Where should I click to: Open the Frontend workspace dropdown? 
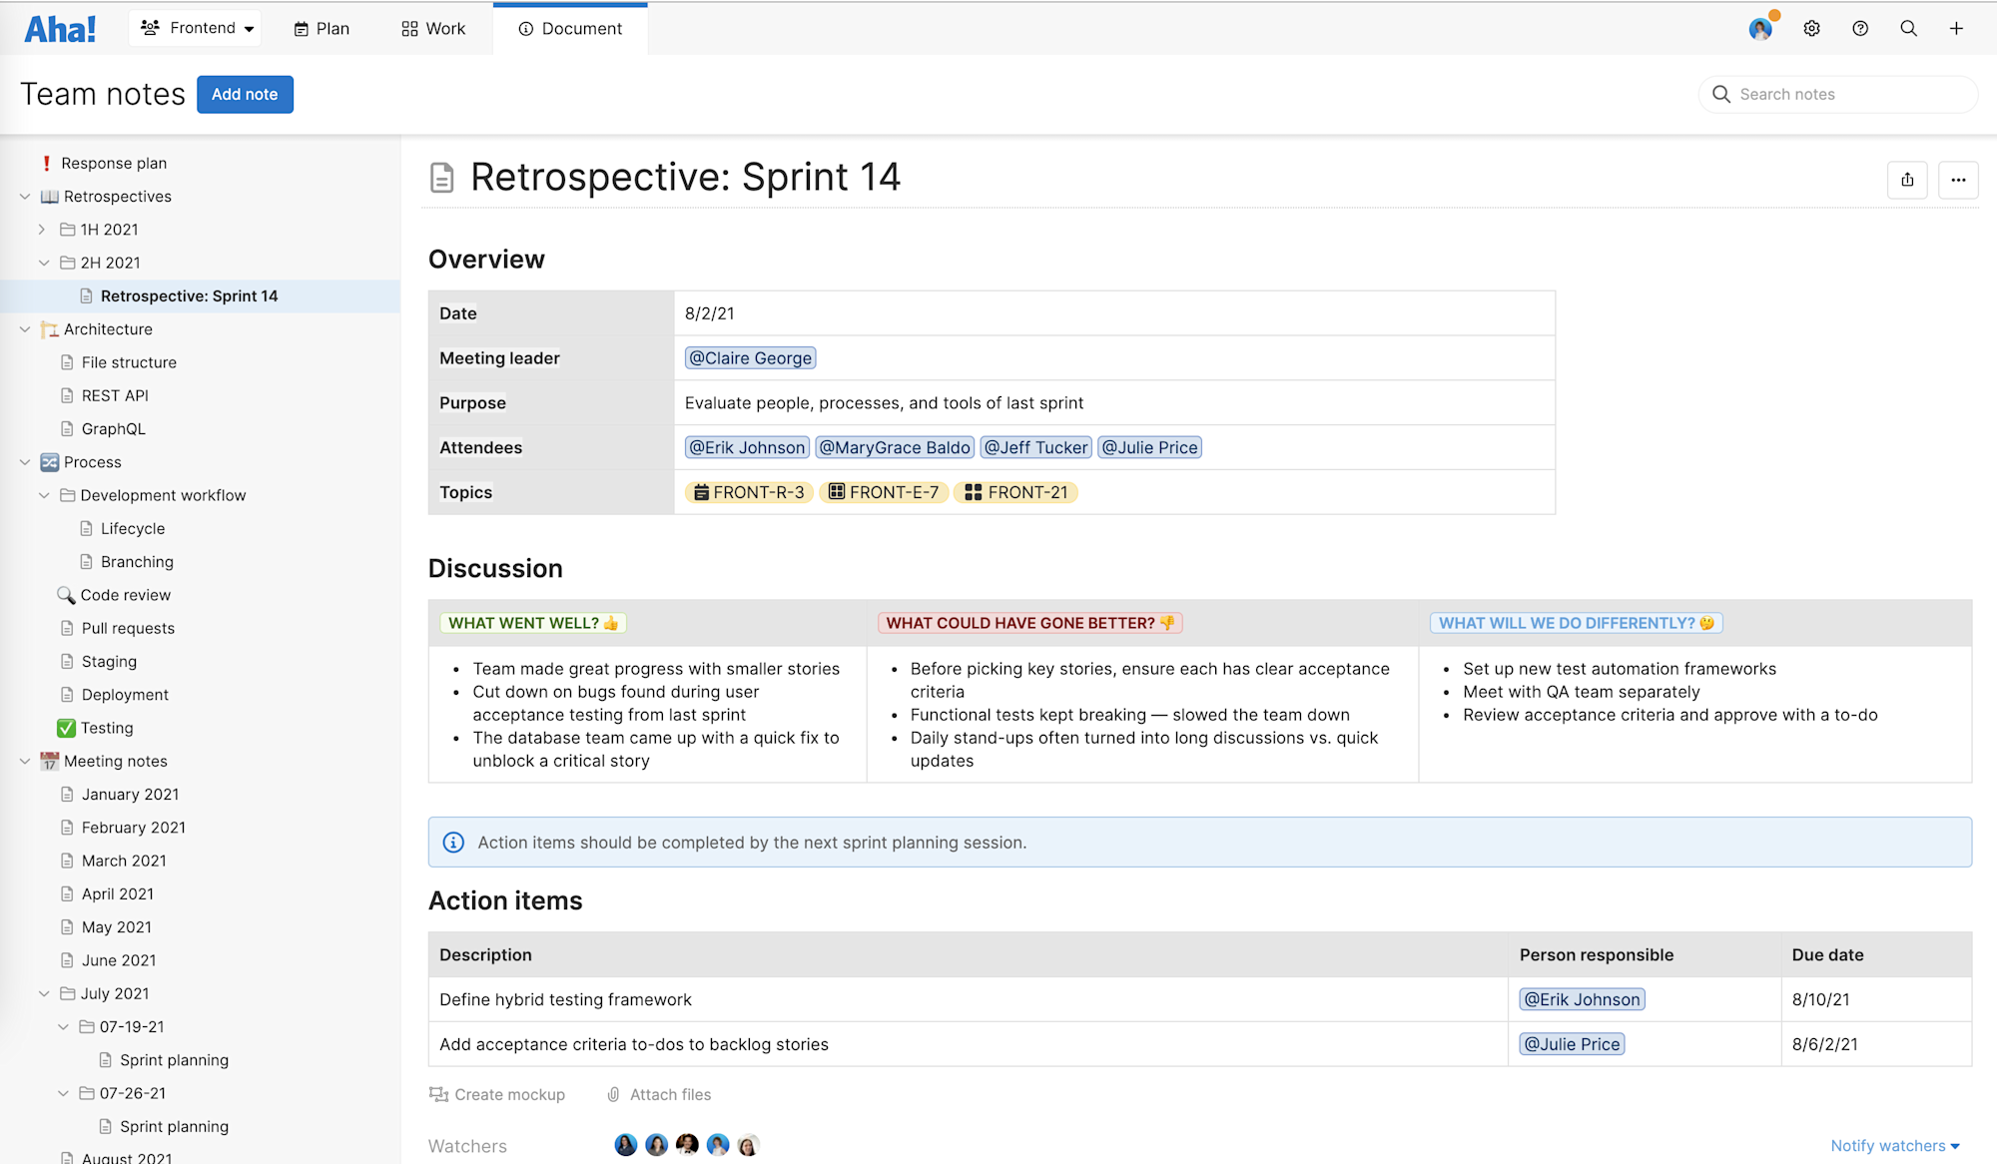pos(196,28)
